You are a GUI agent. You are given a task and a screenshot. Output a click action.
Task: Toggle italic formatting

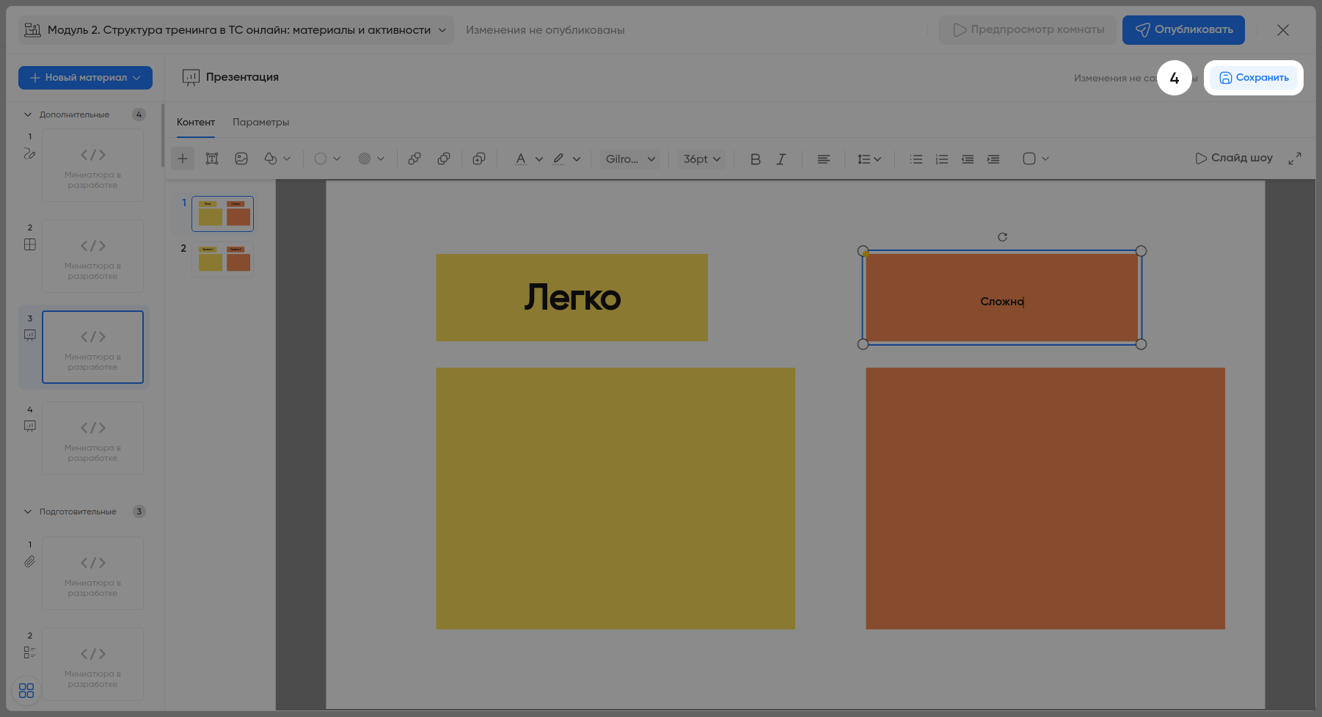click(x=781, y=159)
